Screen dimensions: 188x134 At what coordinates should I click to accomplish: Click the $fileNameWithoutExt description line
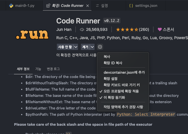point(61,102)
